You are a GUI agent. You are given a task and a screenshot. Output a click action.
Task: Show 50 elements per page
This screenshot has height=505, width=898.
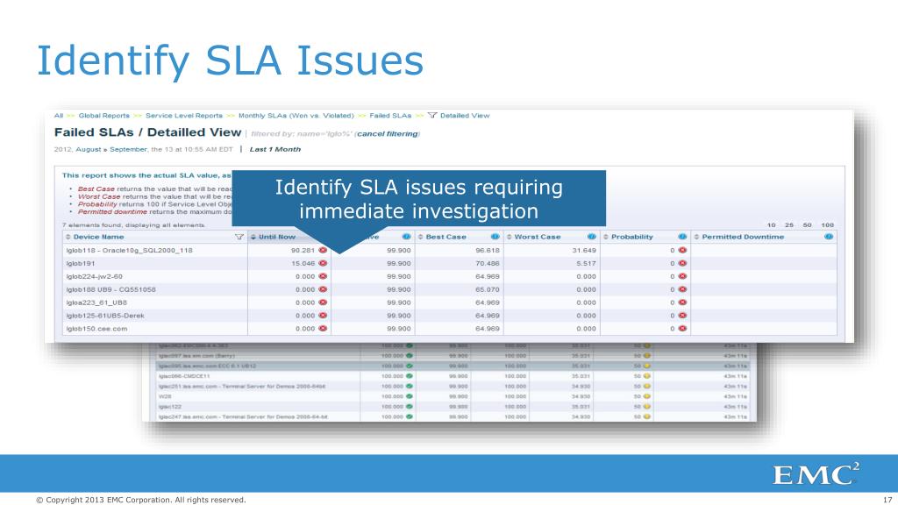[x=807, y=225]
